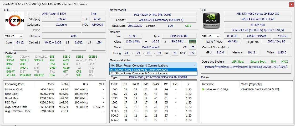Screen dimensions: 295x126
Task: Select the 1333 clock timing row
Action: (x=153, y=98)
